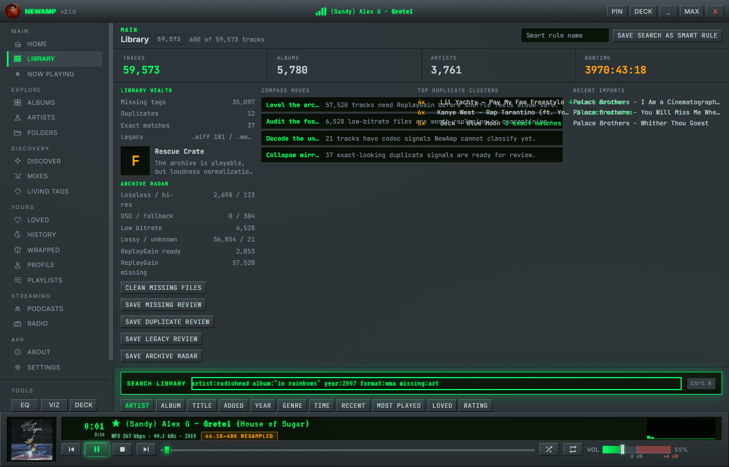Sort library by Added

coord(234,405)
